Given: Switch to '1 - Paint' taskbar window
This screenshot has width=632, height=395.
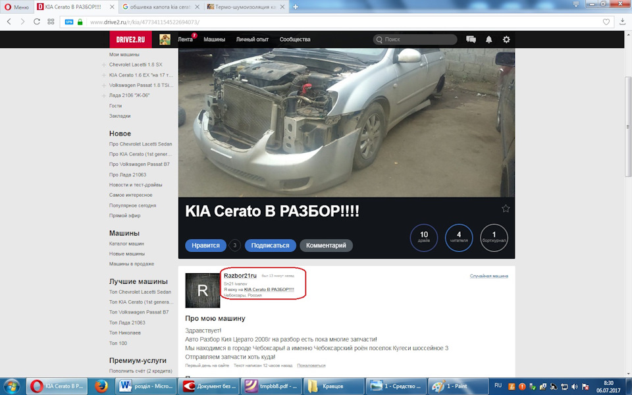Looking at the screenshot, I should tap(458, 386).
